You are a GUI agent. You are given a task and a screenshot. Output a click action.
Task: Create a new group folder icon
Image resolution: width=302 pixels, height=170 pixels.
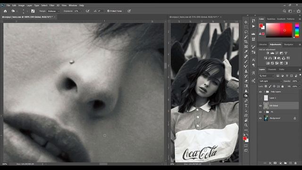click(285, 163)
